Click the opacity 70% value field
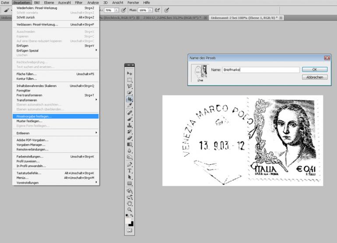 [x=109, y=10]
